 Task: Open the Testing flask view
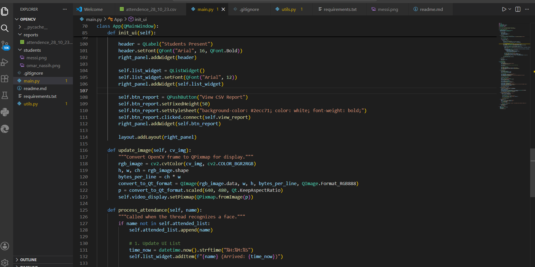pos(5,95)
